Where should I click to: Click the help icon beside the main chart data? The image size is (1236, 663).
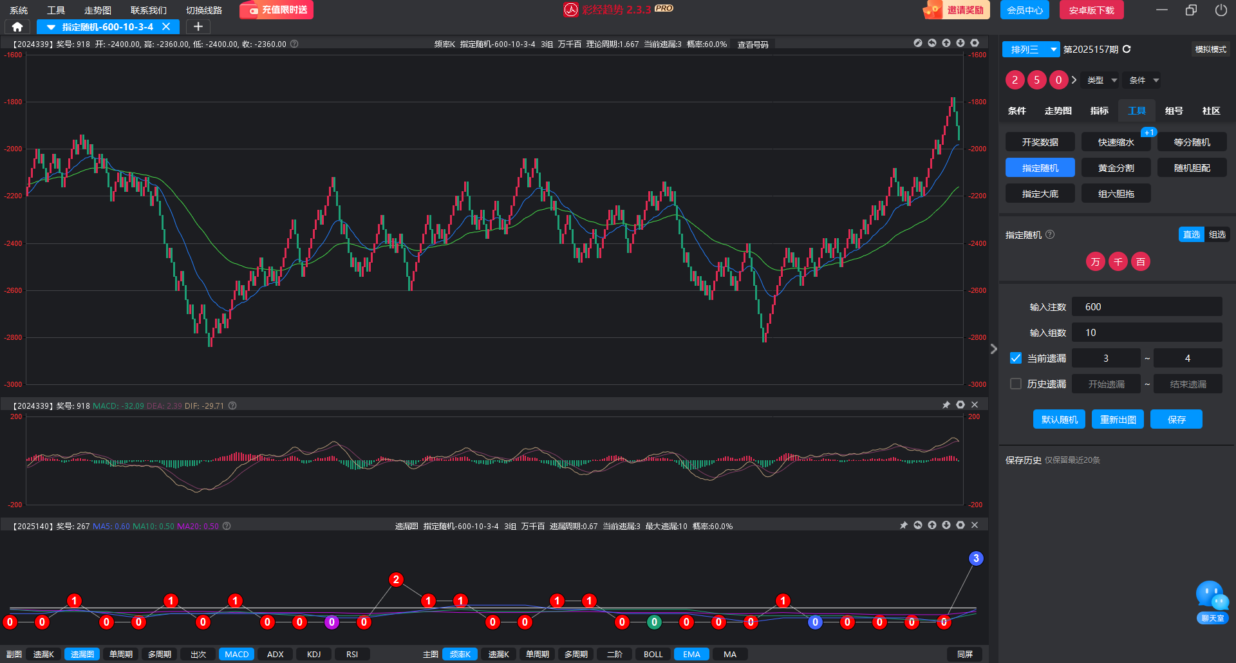click(294, 44)
